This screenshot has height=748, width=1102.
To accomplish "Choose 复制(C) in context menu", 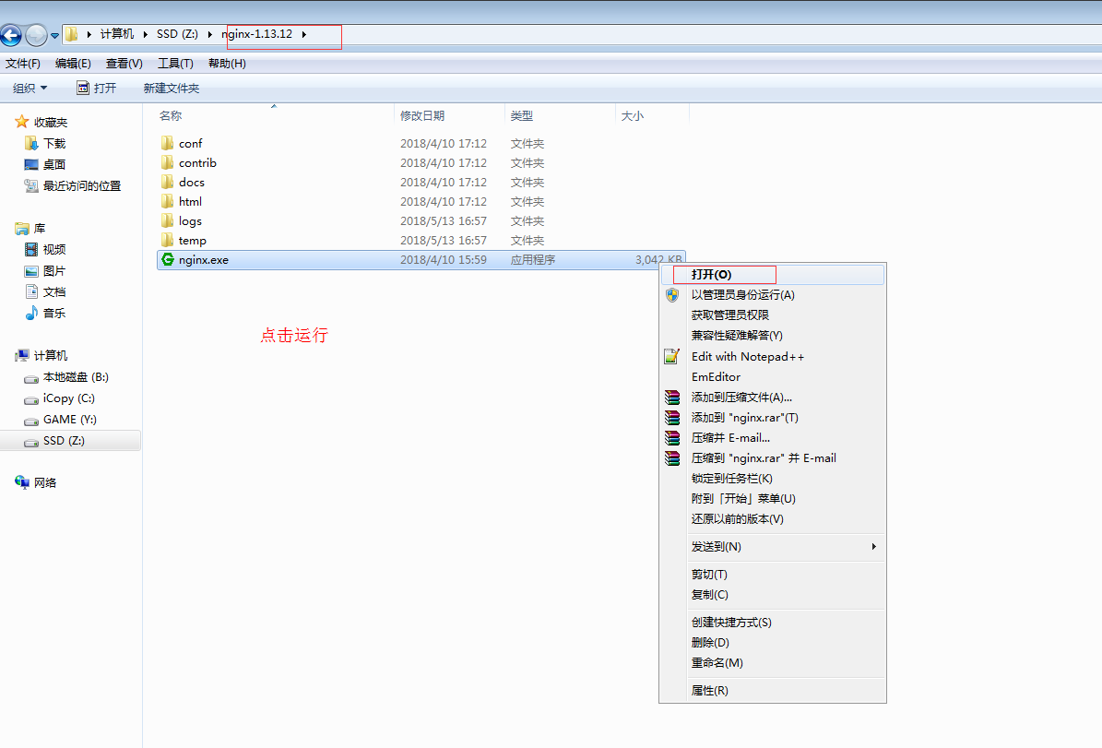I will click(773, 595).
